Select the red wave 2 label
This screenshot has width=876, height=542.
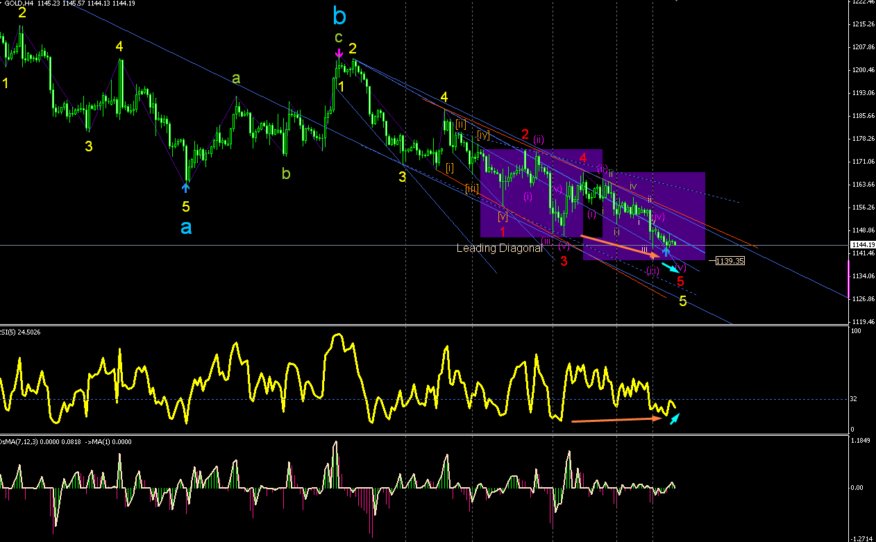pos(525,134)
